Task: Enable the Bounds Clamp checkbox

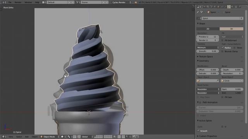Action: click(222, 51)
